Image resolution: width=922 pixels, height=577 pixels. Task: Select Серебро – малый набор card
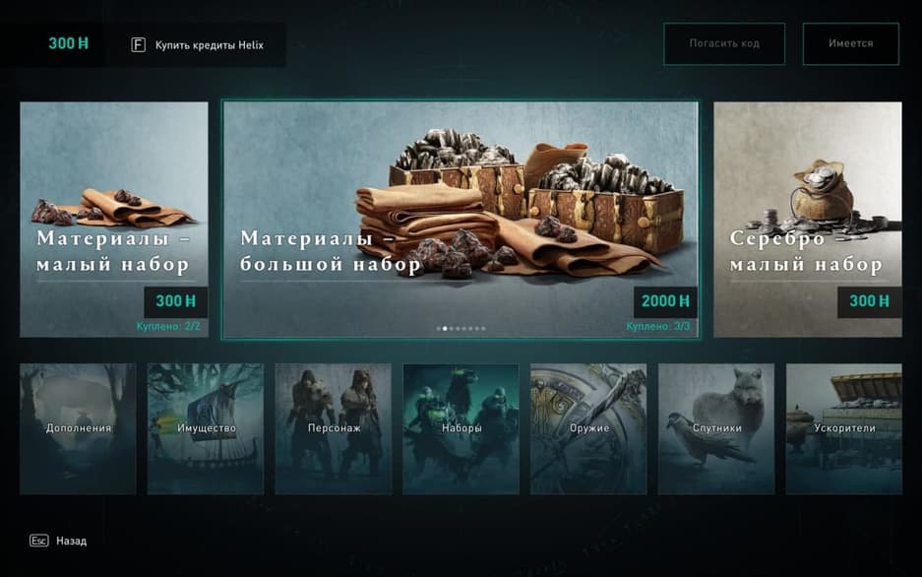808,220
